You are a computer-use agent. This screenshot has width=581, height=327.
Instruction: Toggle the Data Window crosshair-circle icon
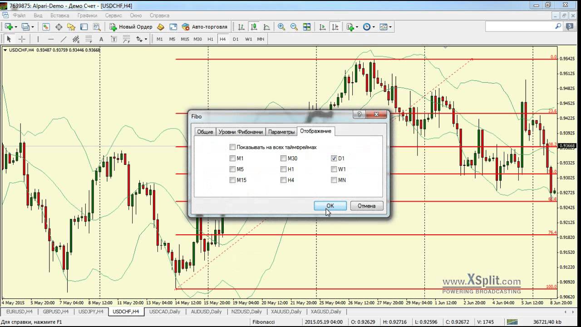tap(59, 27)
